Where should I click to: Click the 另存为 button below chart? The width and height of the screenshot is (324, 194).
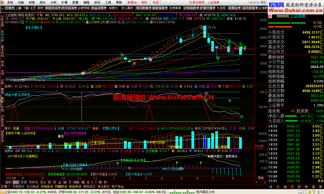33,182
